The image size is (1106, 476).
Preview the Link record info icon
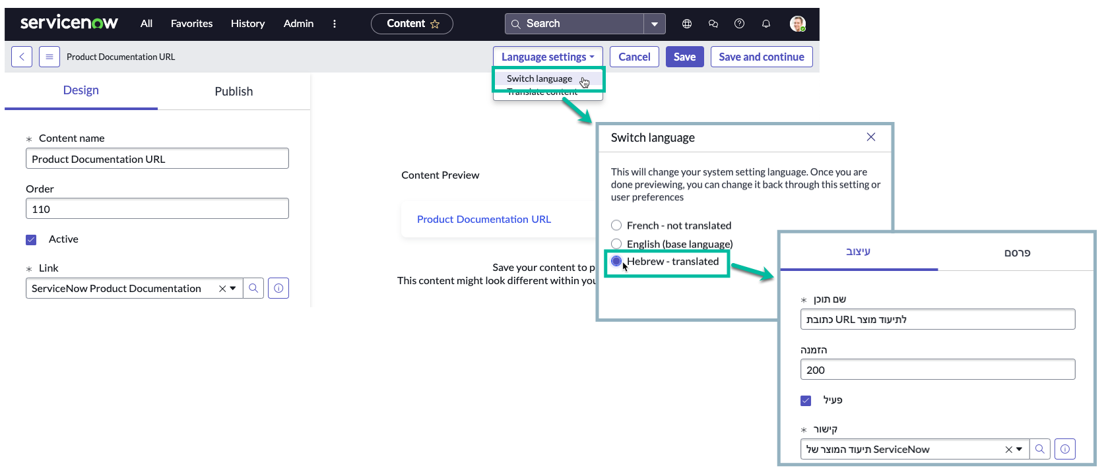coord(278,288)
